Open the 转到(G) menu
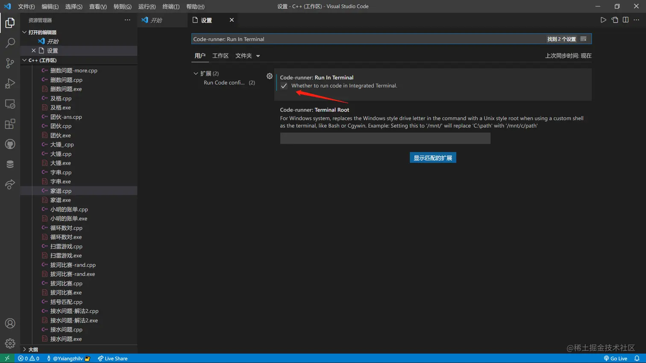 [123, 6]
